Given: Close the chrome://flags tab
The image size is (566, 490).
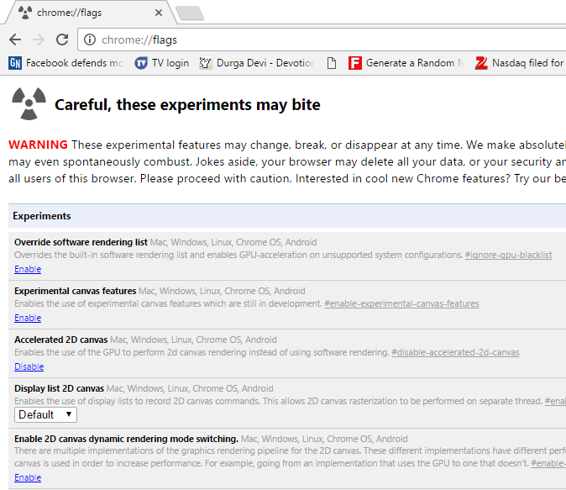Looking at the screenshot, I should point(159,13).
